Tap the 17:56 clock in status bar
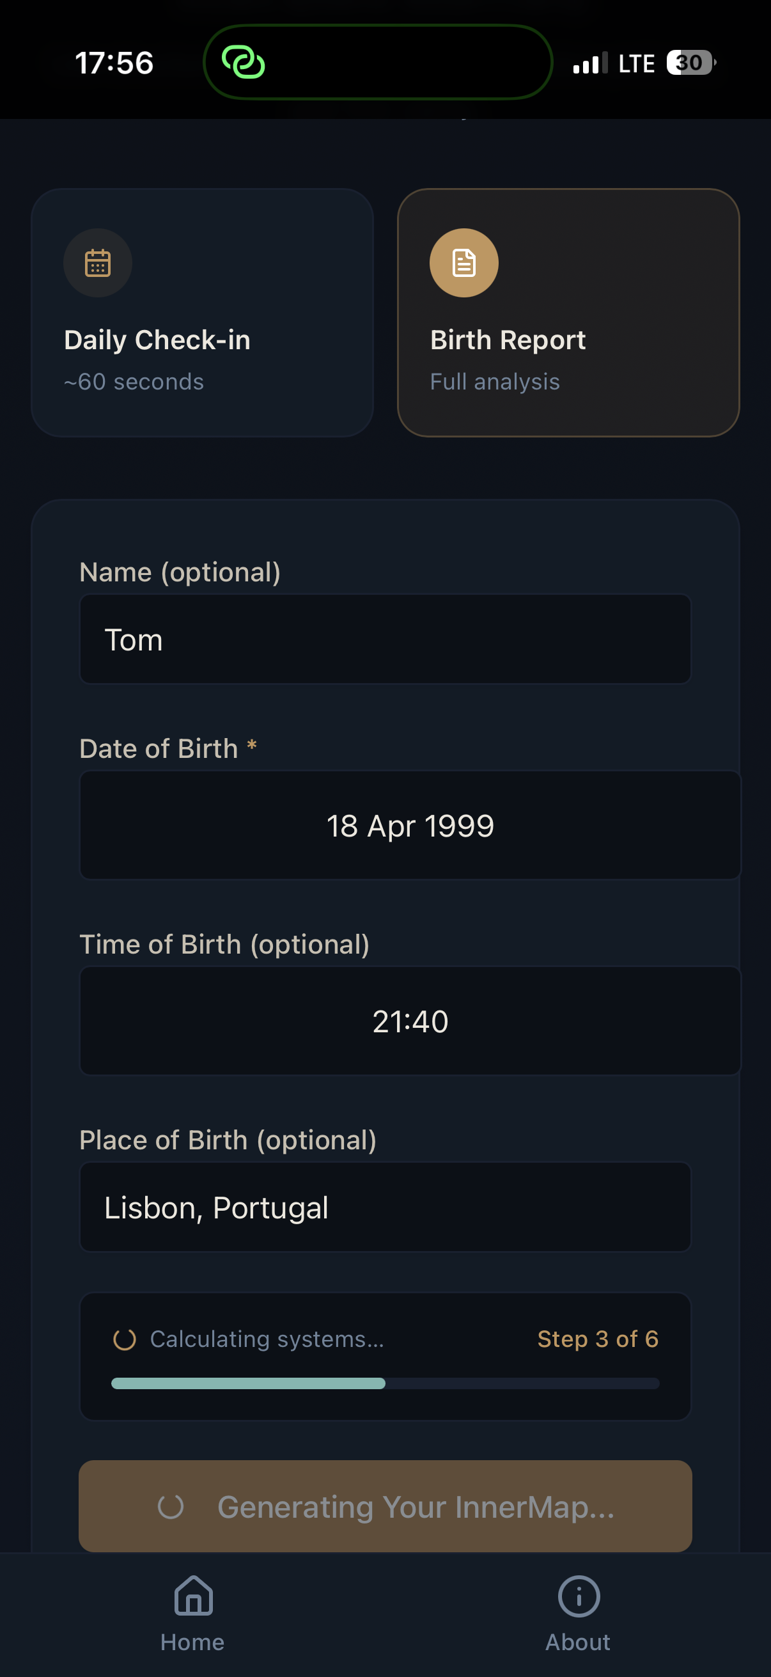Screen dimensions: 771x1677 (114, 63)
